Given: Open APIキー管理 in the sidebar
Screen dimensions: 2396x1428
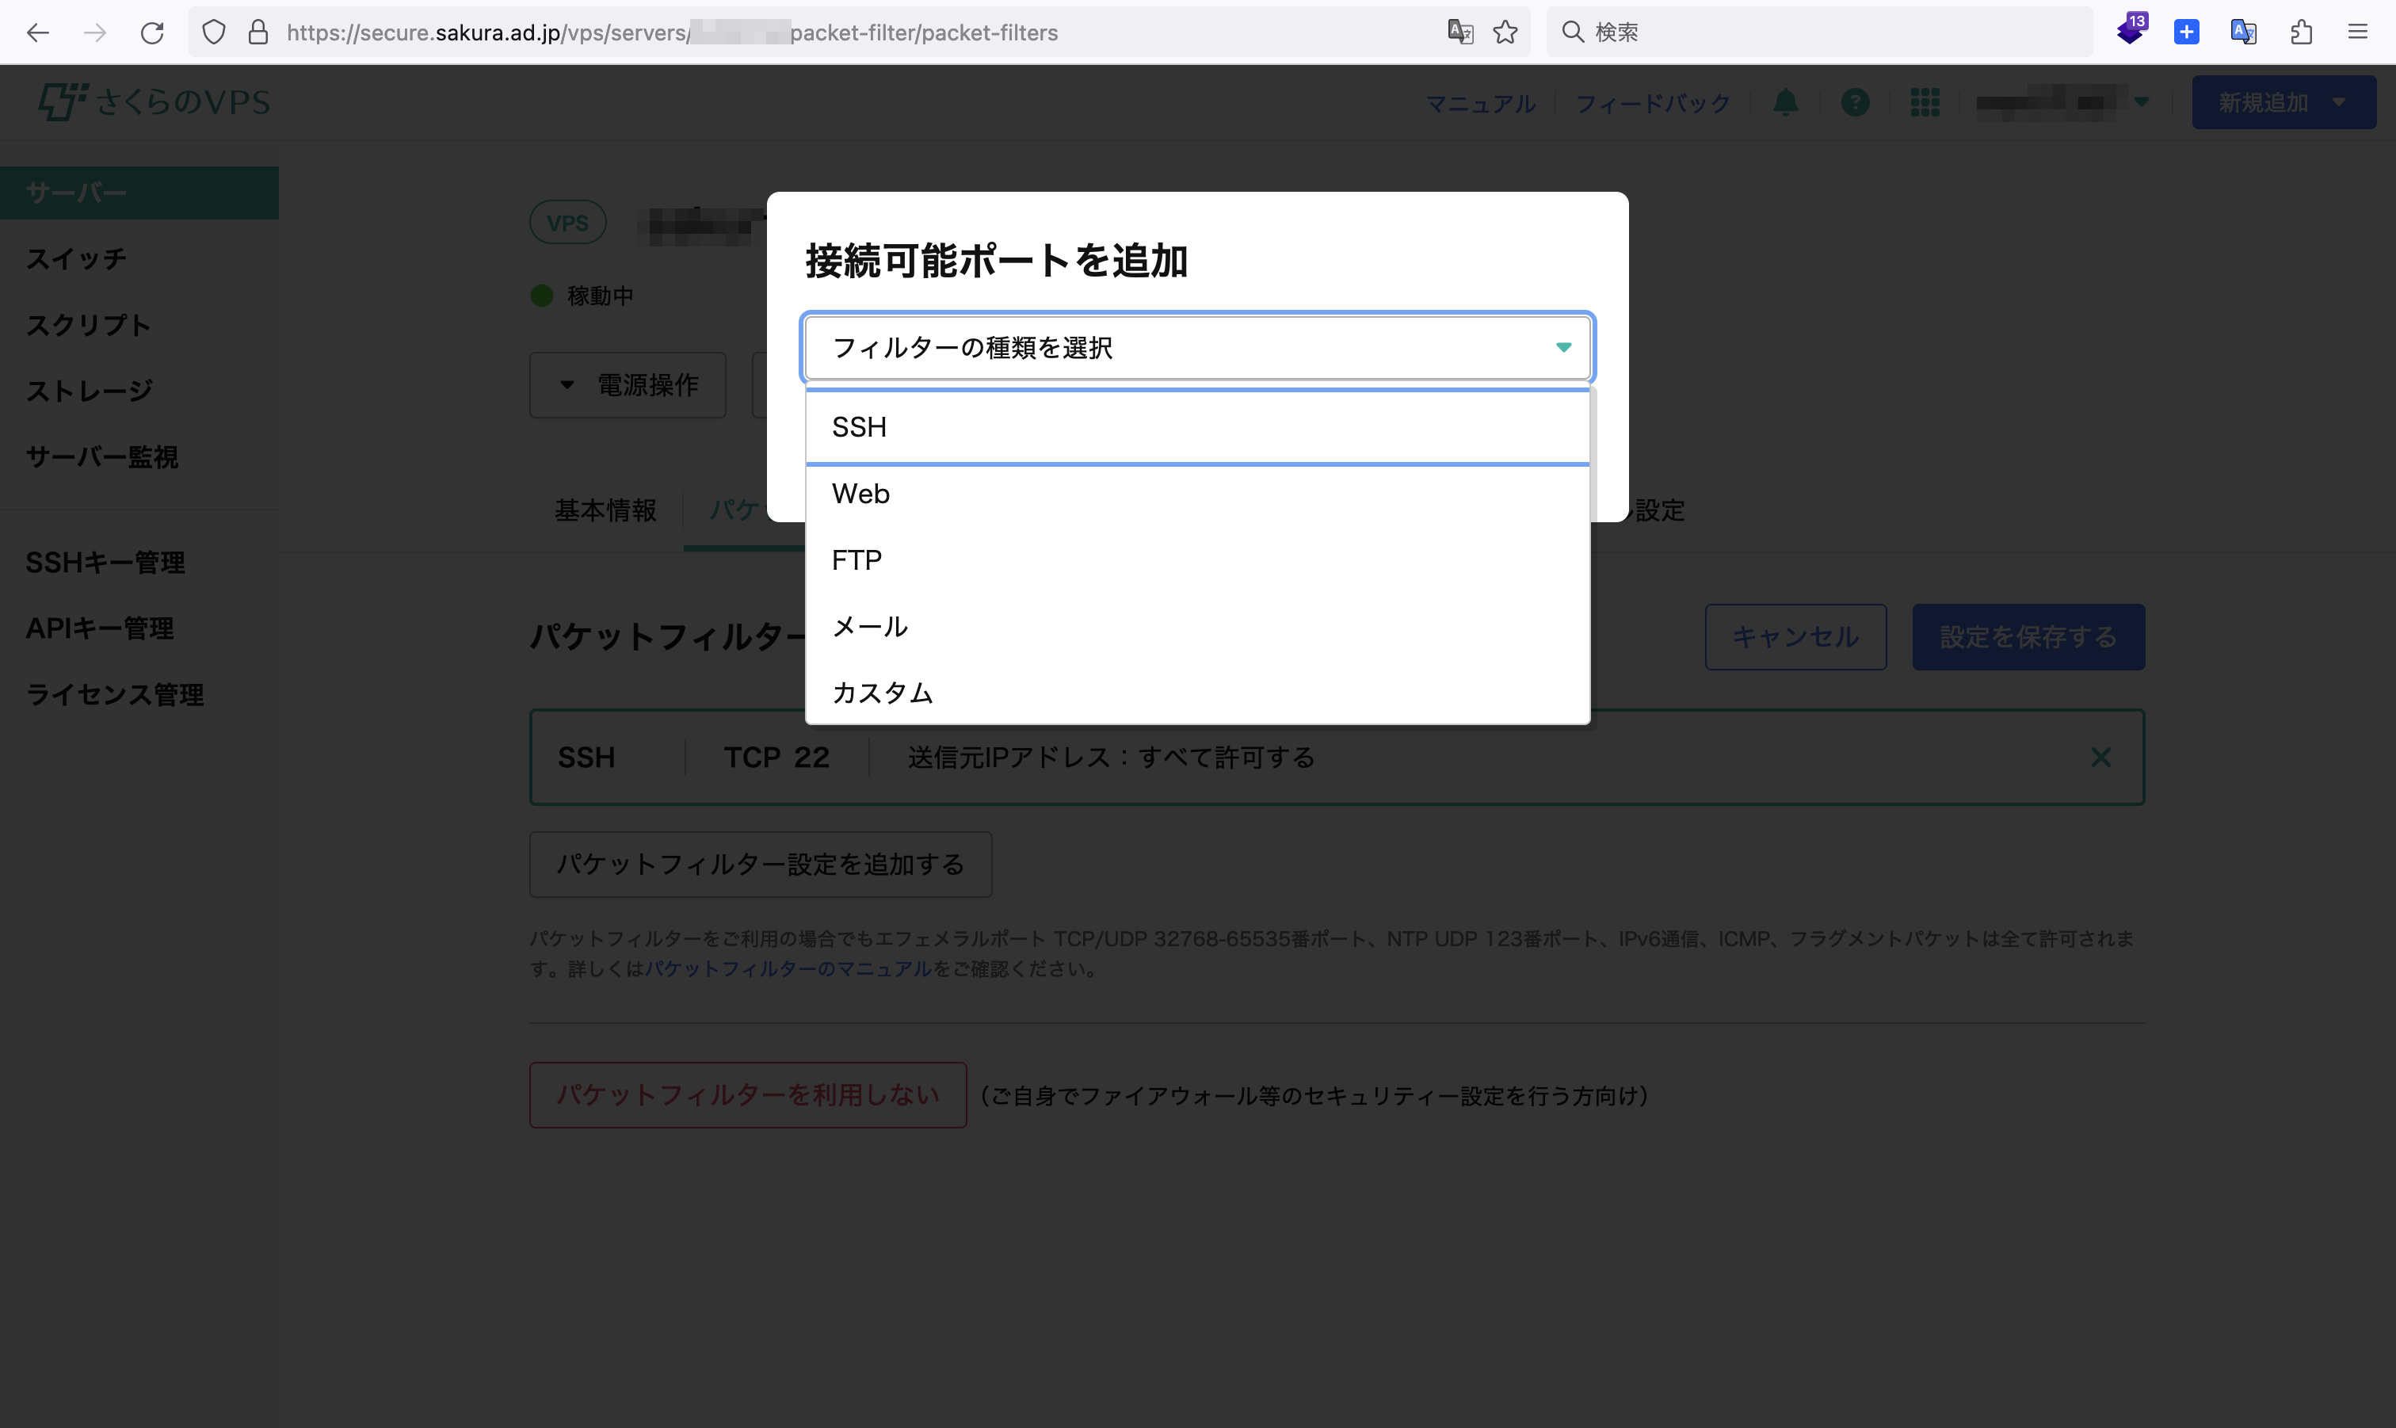Looking at the screenshot, I should (100, 628).
